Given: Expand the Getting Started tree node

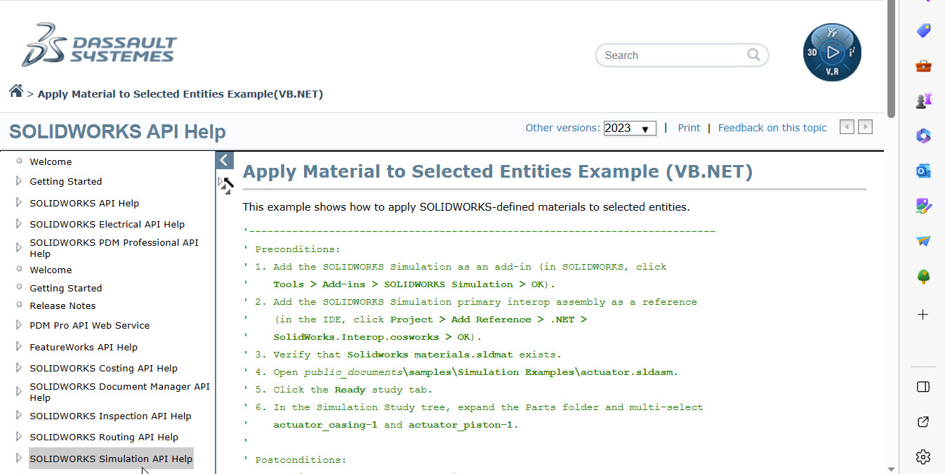Looking at the screenshot, I should [x=18, y=181].
